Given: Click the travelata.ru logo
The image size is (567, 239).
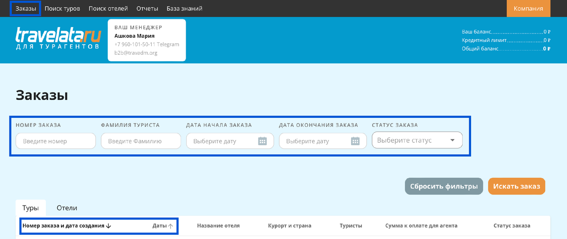Looking at the screenshot, I should [x=59, y=38].
